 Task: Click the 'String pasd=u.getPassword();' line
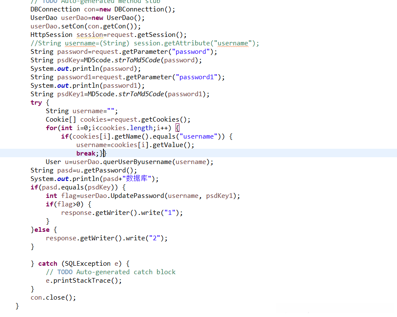pos(84,170)
